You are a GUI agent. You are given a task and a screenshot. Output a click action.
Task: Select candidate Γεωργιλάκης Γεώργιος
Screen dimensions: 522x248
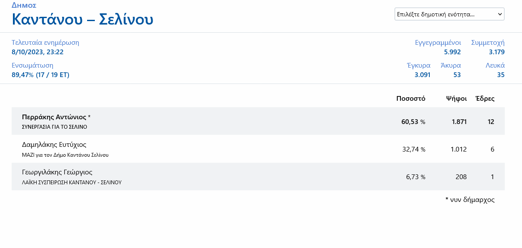(x=57, y=172)
